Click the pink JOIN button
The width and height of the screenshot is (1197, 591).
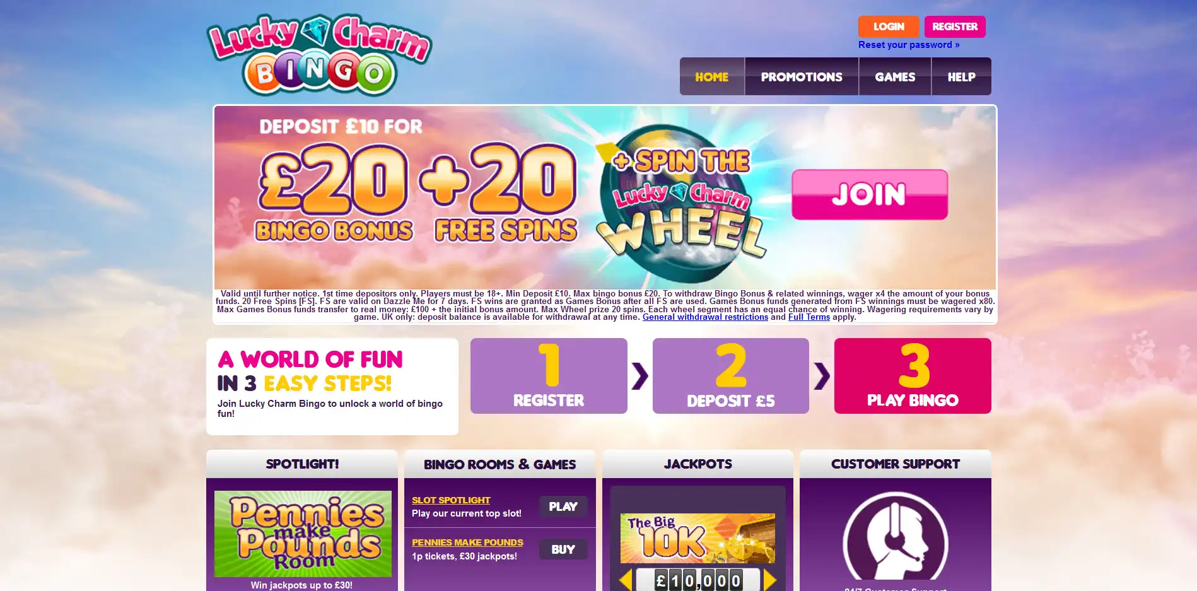click(870, 194)
